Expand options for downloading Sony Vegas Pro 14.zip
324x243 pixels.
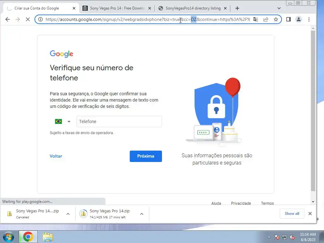click(x=142, y=214)
